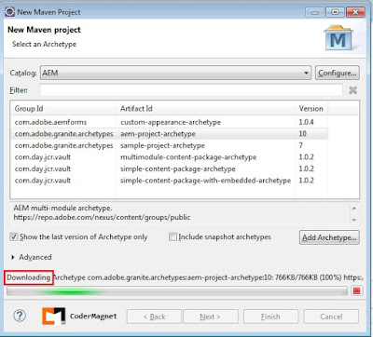Select the simple-content-package-archetype row
Image resolution: width=373 pixels, height=337 pixels.
(170, 168)
